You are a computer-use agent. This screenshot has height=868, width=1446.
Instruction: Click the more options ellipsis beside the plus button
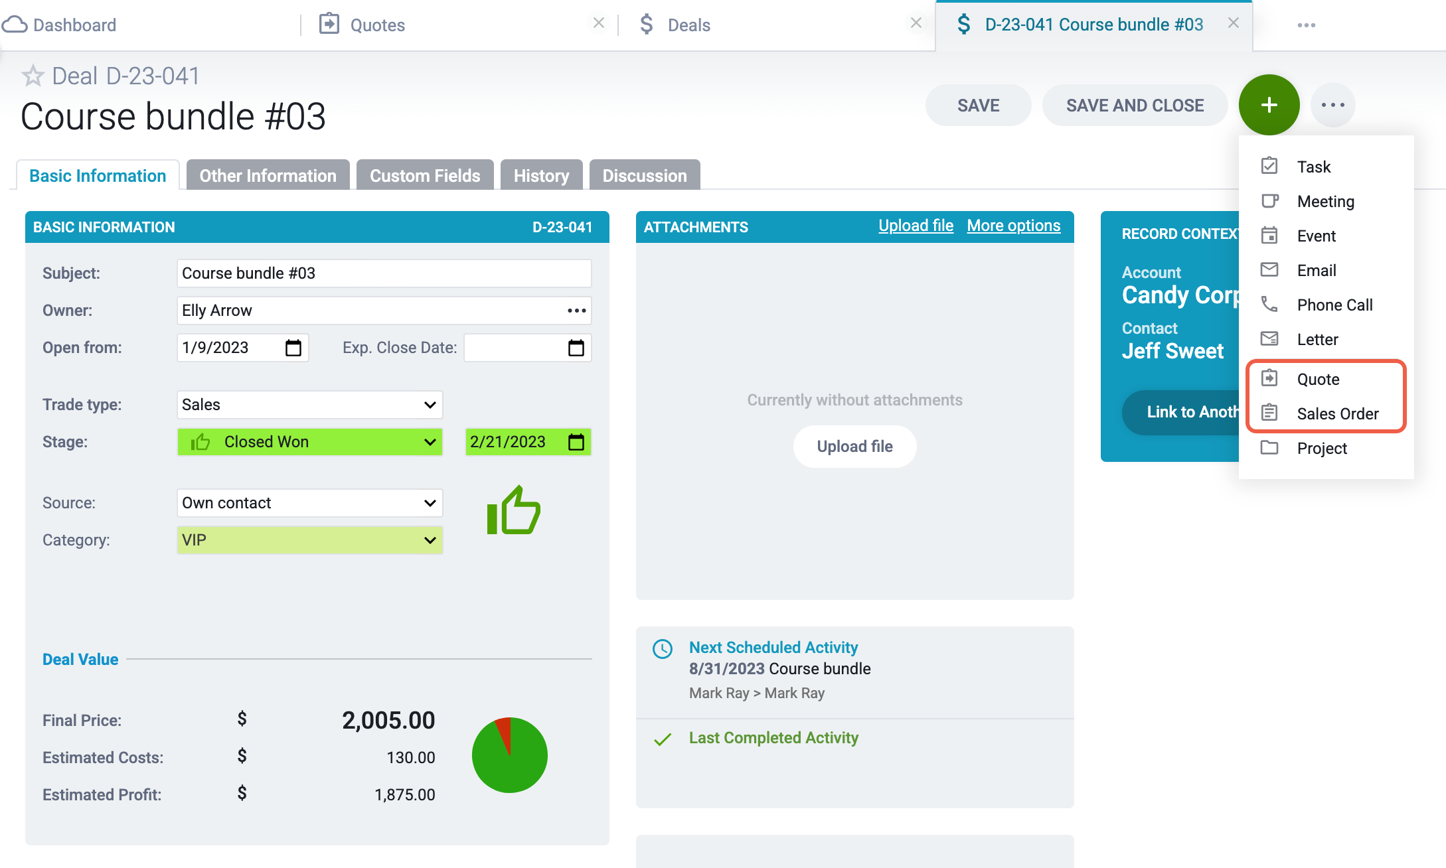(1332, 105)
